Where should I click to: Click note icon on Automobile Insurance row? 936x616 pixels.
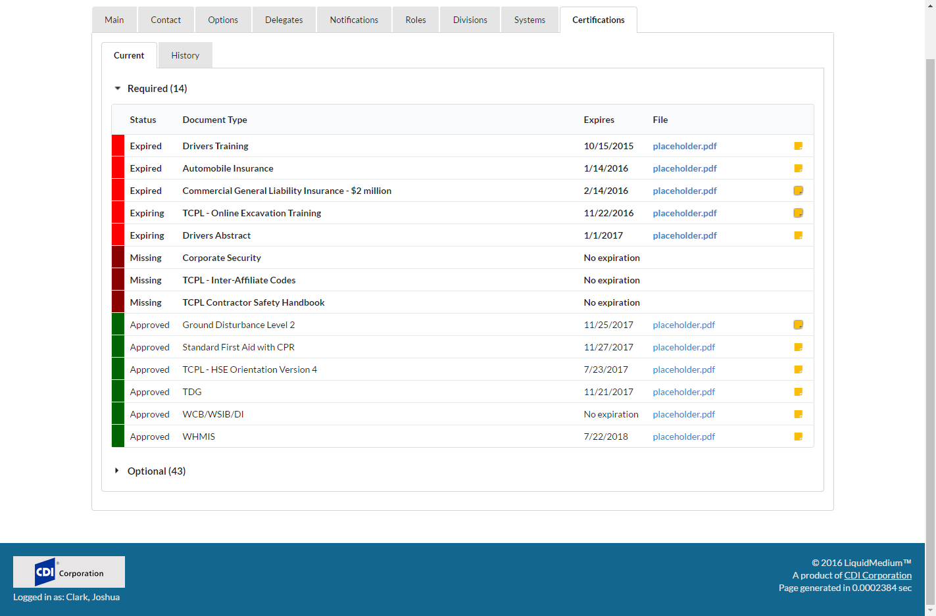pos(798,168)
